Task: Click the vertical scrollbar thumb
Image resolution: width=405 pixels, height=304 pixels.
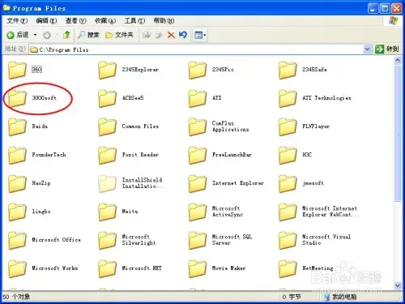Action: click(x=398, y=134)
